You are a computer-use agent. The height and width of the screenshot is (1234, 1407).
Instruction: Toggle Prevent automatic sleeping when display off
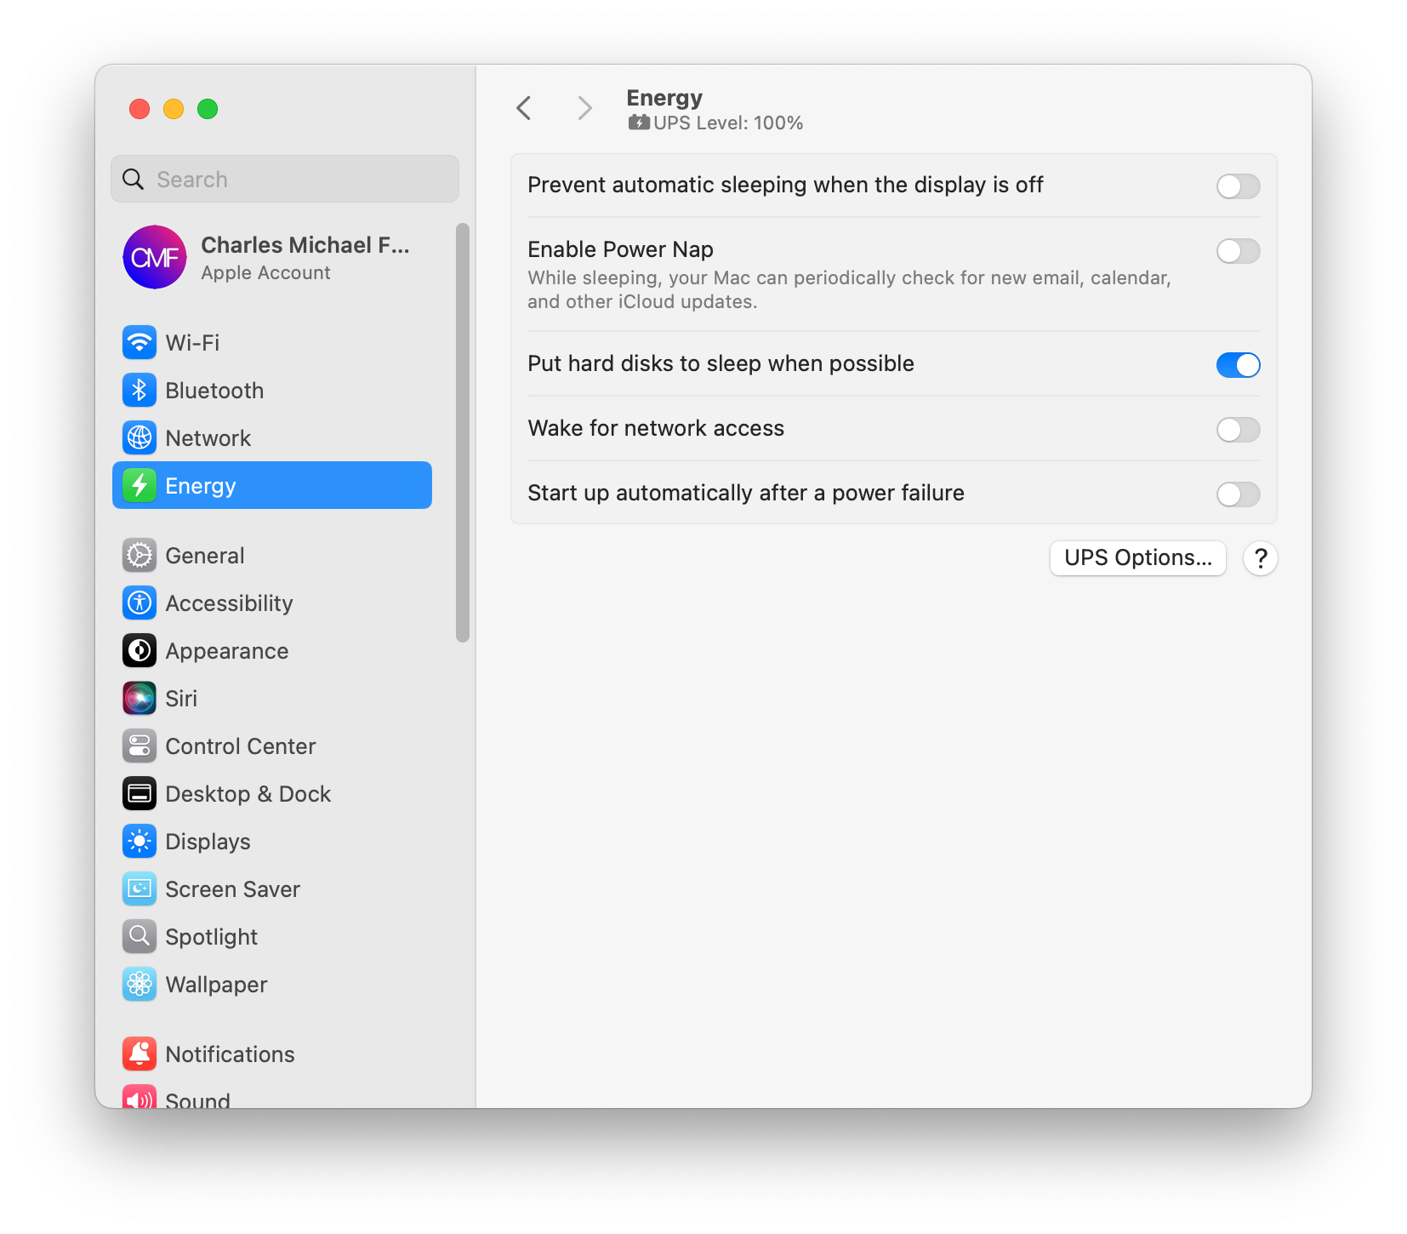1238,186
